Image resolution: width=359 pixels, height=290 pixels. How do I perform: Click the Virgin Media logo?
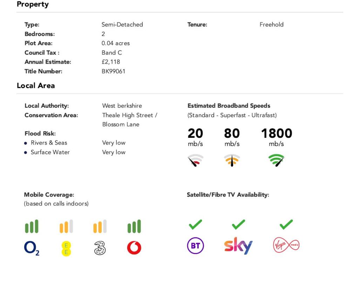coord(286,245)
